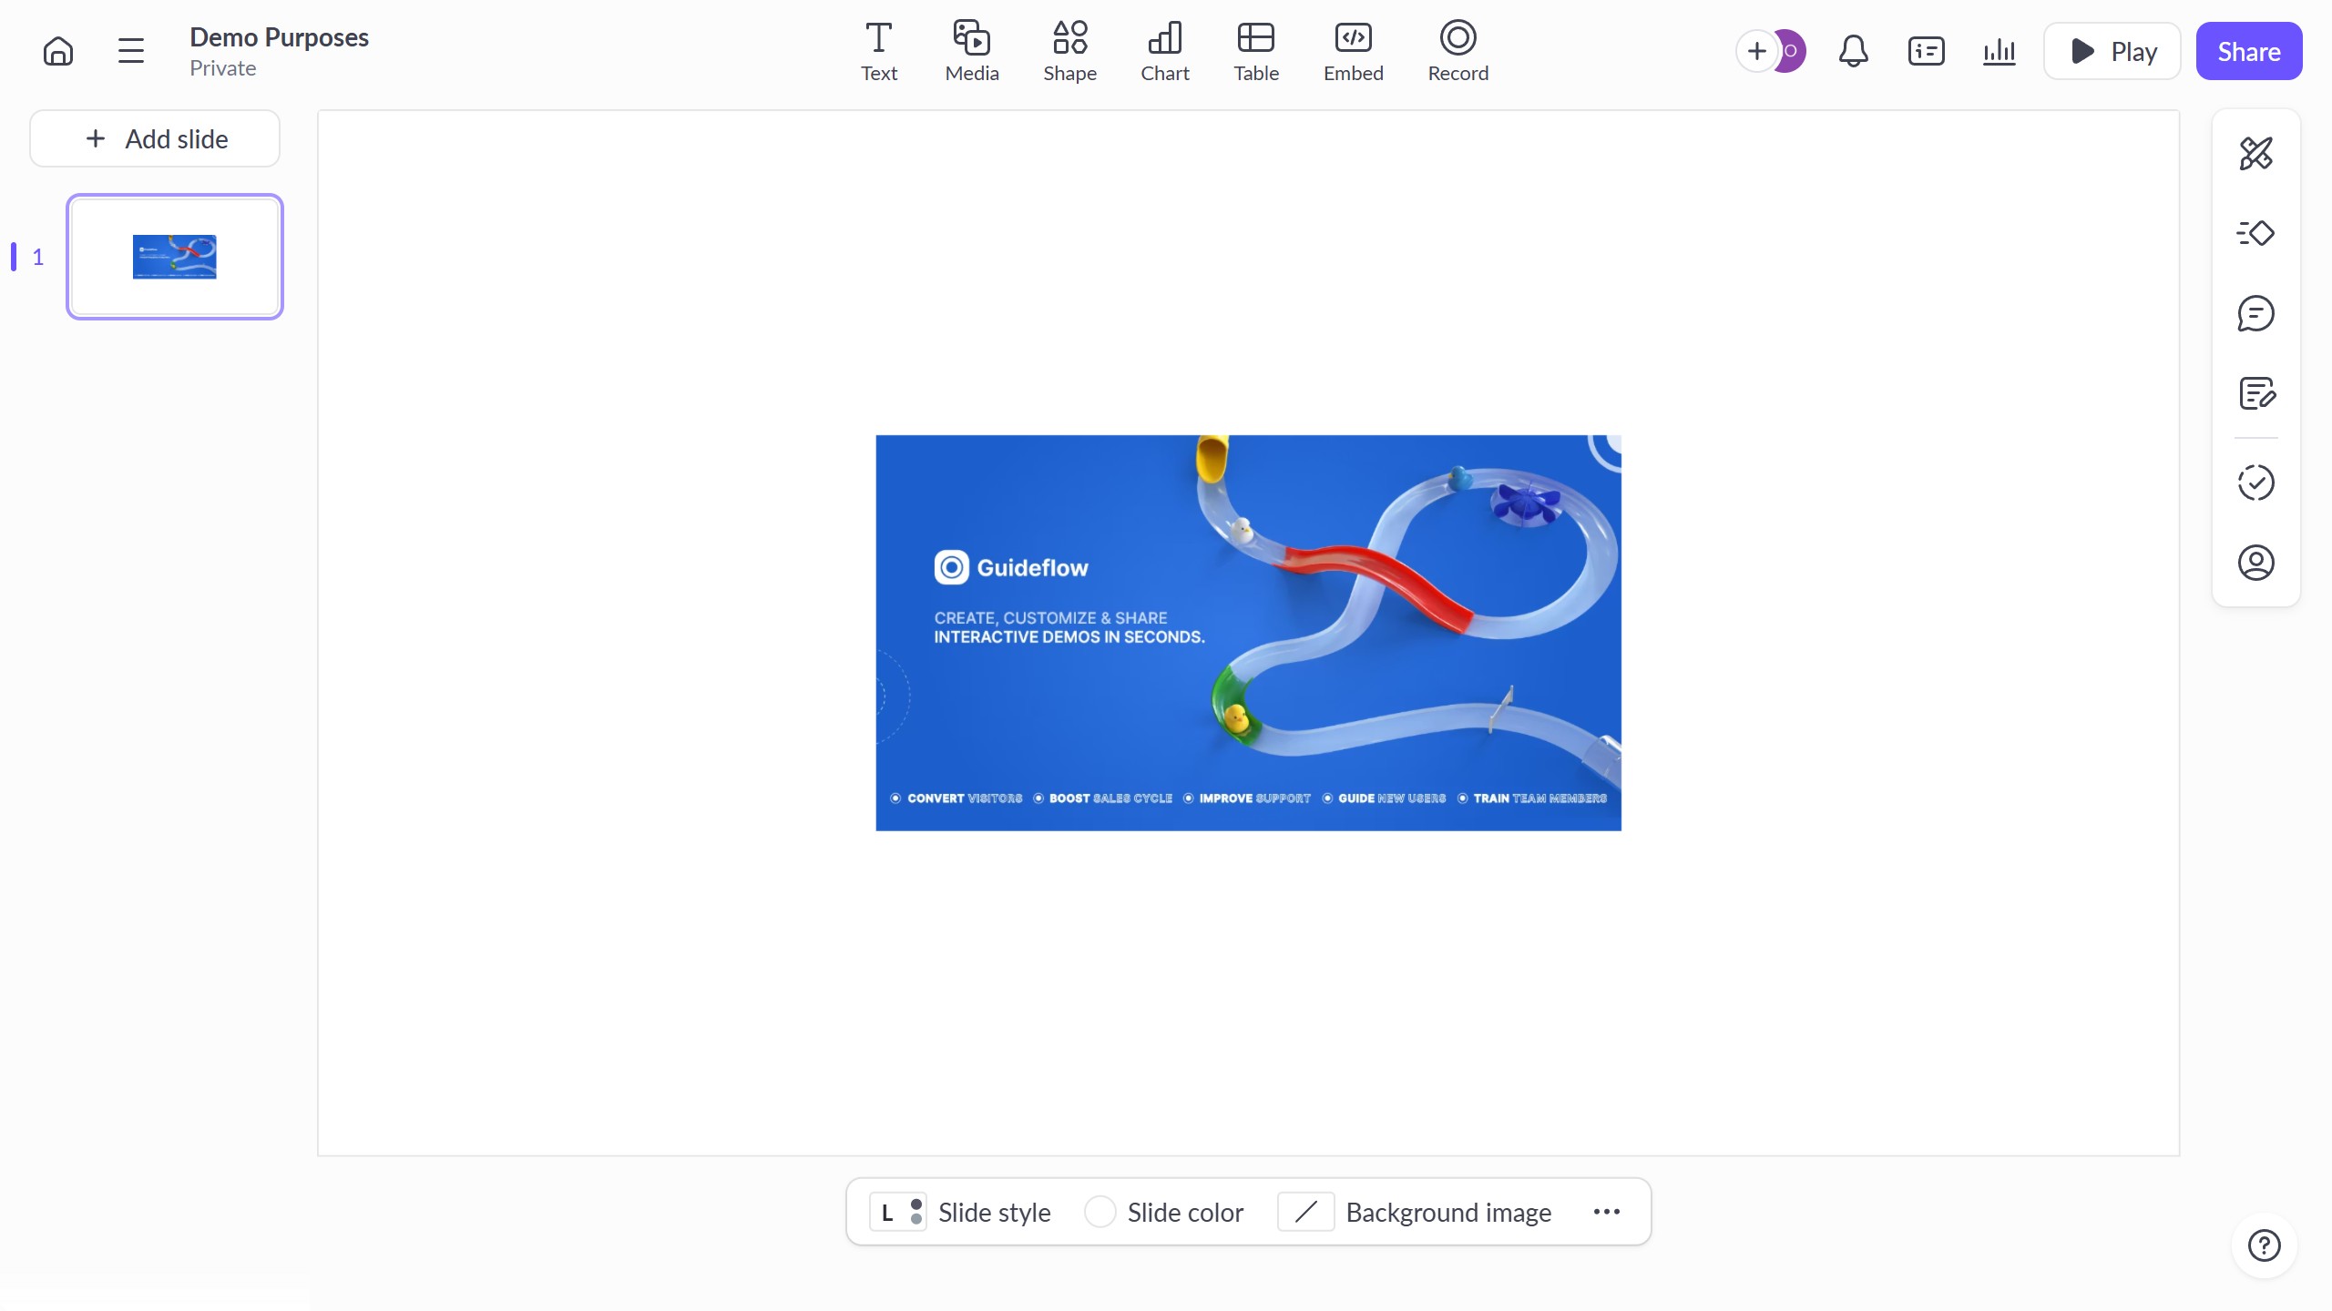The width and height of the screenshot is (2332, 1311).
Task: Open analytics bar chart icon
Action: point(1999,51)
